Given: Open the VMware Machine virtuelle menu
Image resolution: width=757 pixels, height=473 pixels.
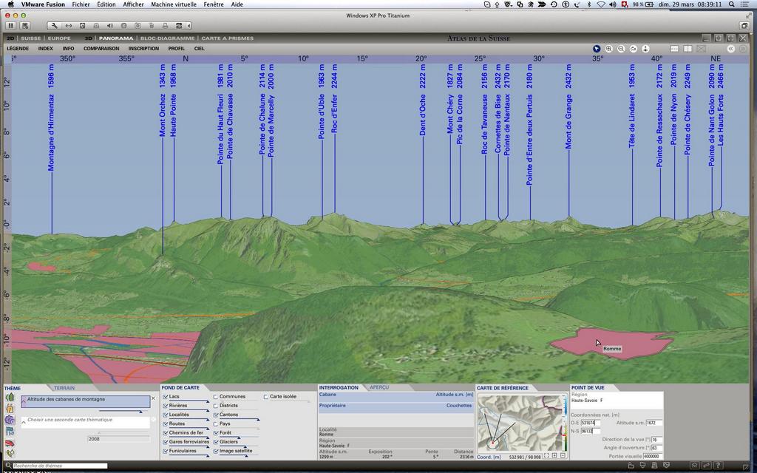Looking at the screenshot, I should tap(174, 4).
